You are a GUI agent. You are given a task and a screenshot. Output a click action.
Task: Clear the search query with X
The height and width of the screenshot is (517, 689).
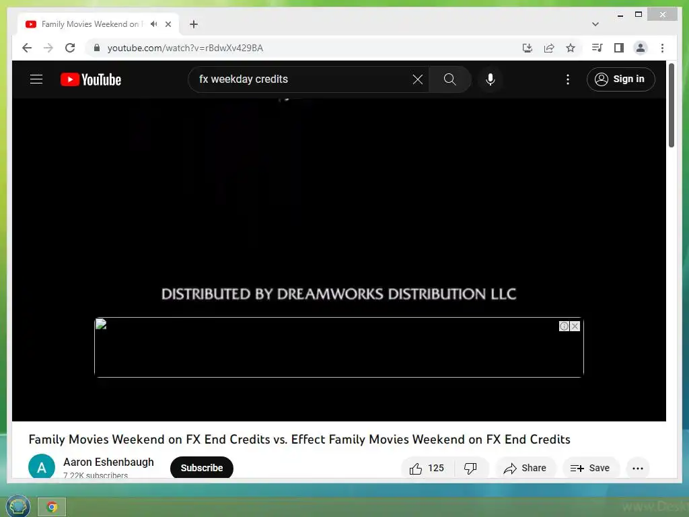tap(417, 79)
